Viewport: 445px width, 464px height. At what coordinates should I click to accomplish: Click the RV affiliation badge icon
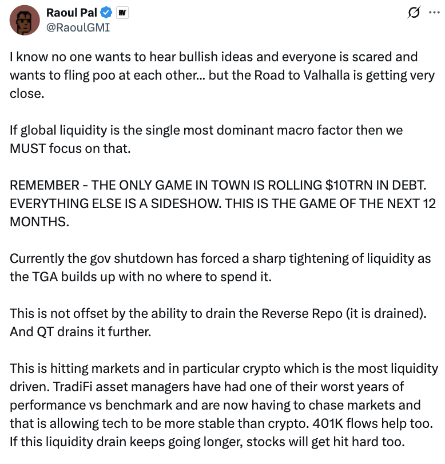pyautogui.click(x=122, y=12)
